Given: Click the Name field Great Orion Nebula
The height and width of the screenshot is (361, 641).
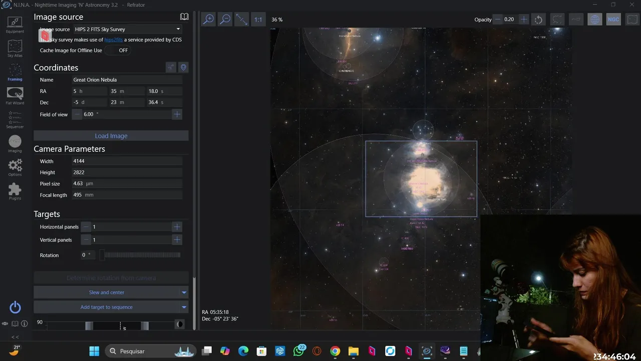Looking at the screenshot, I should click(x=127, y=80).
